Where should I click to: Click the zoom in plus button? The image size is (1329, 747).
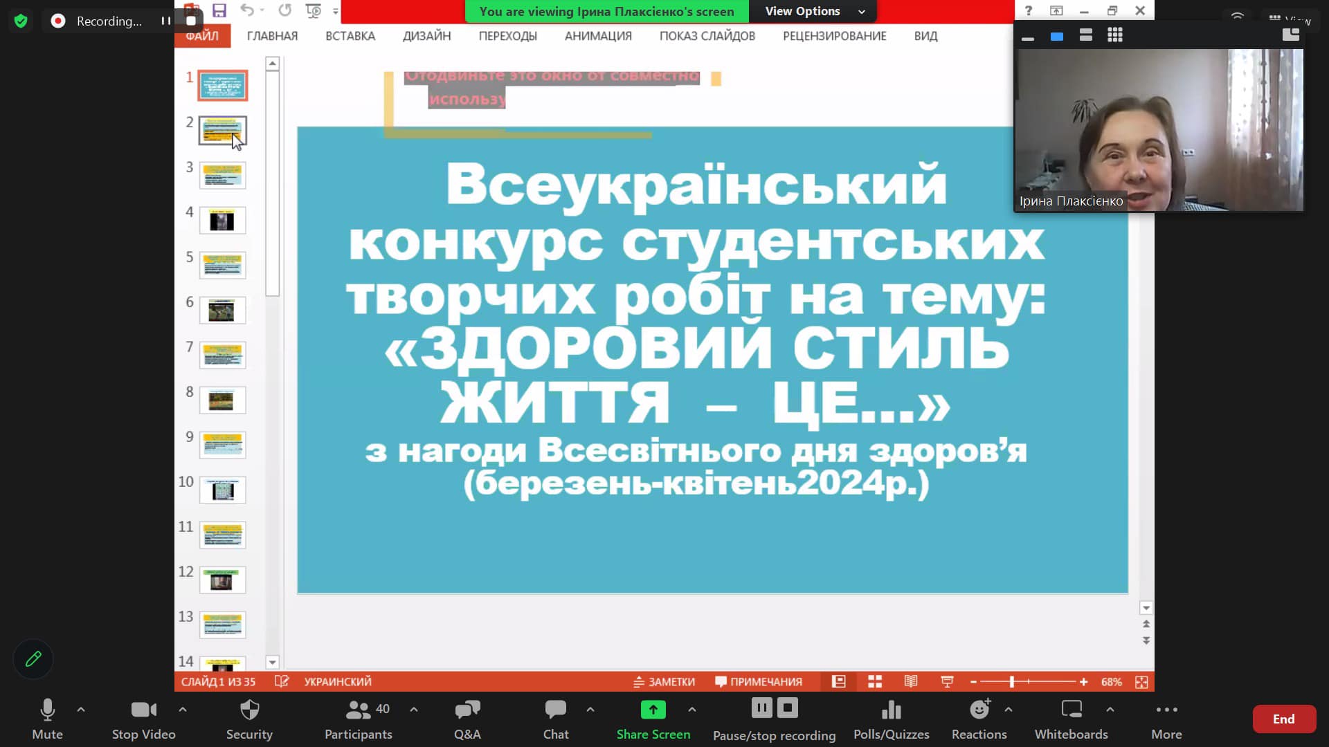pos(1083,682)
